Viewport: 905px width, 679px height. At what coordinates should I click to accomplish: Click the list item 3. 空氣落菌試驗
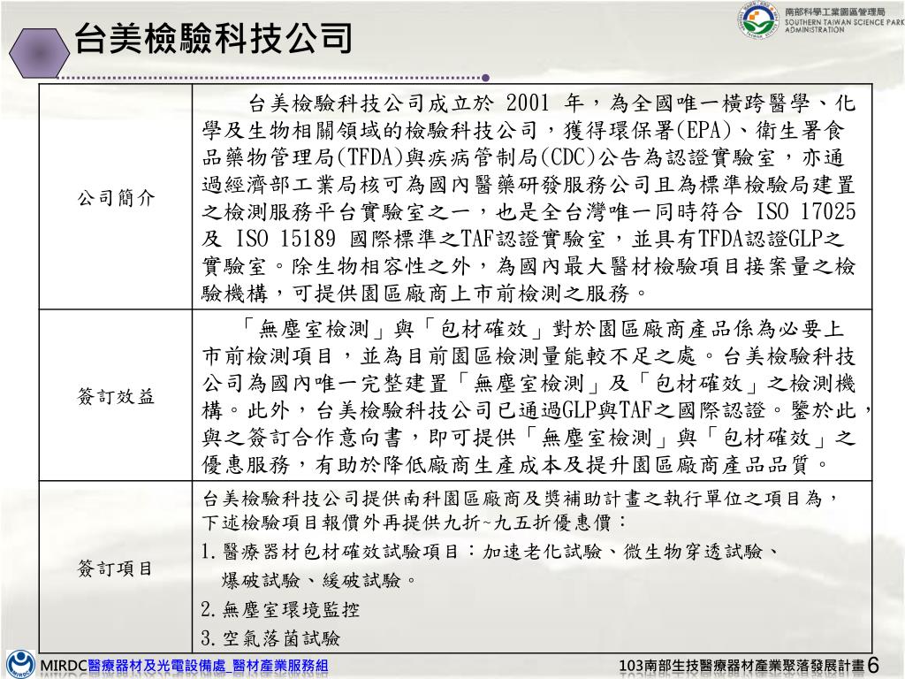pyautogui.click(x=270, y=638)
